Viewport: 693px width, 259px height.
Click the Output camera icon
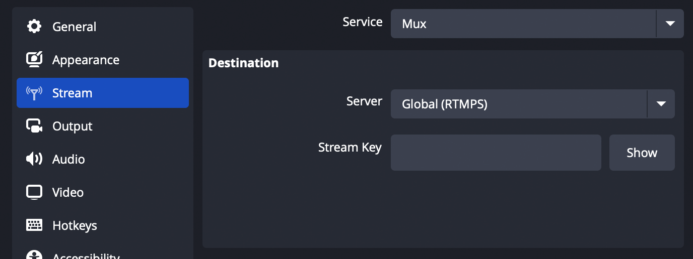pyautogui.click(x=34, y=126)
